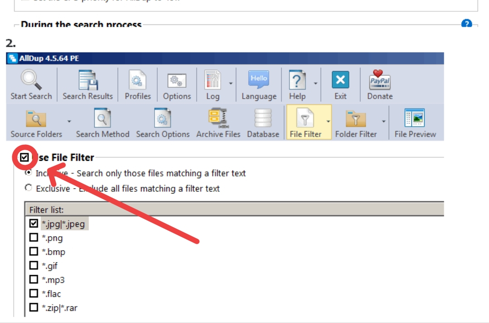Switch to the File Filter tab
This screenshot has height=323, width=489.
[x=305, y=122]
